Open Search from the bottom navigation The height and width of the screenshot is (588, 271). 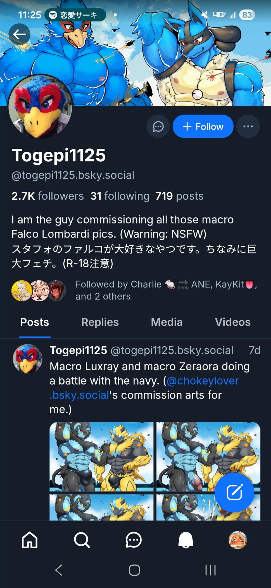(82, 540)
